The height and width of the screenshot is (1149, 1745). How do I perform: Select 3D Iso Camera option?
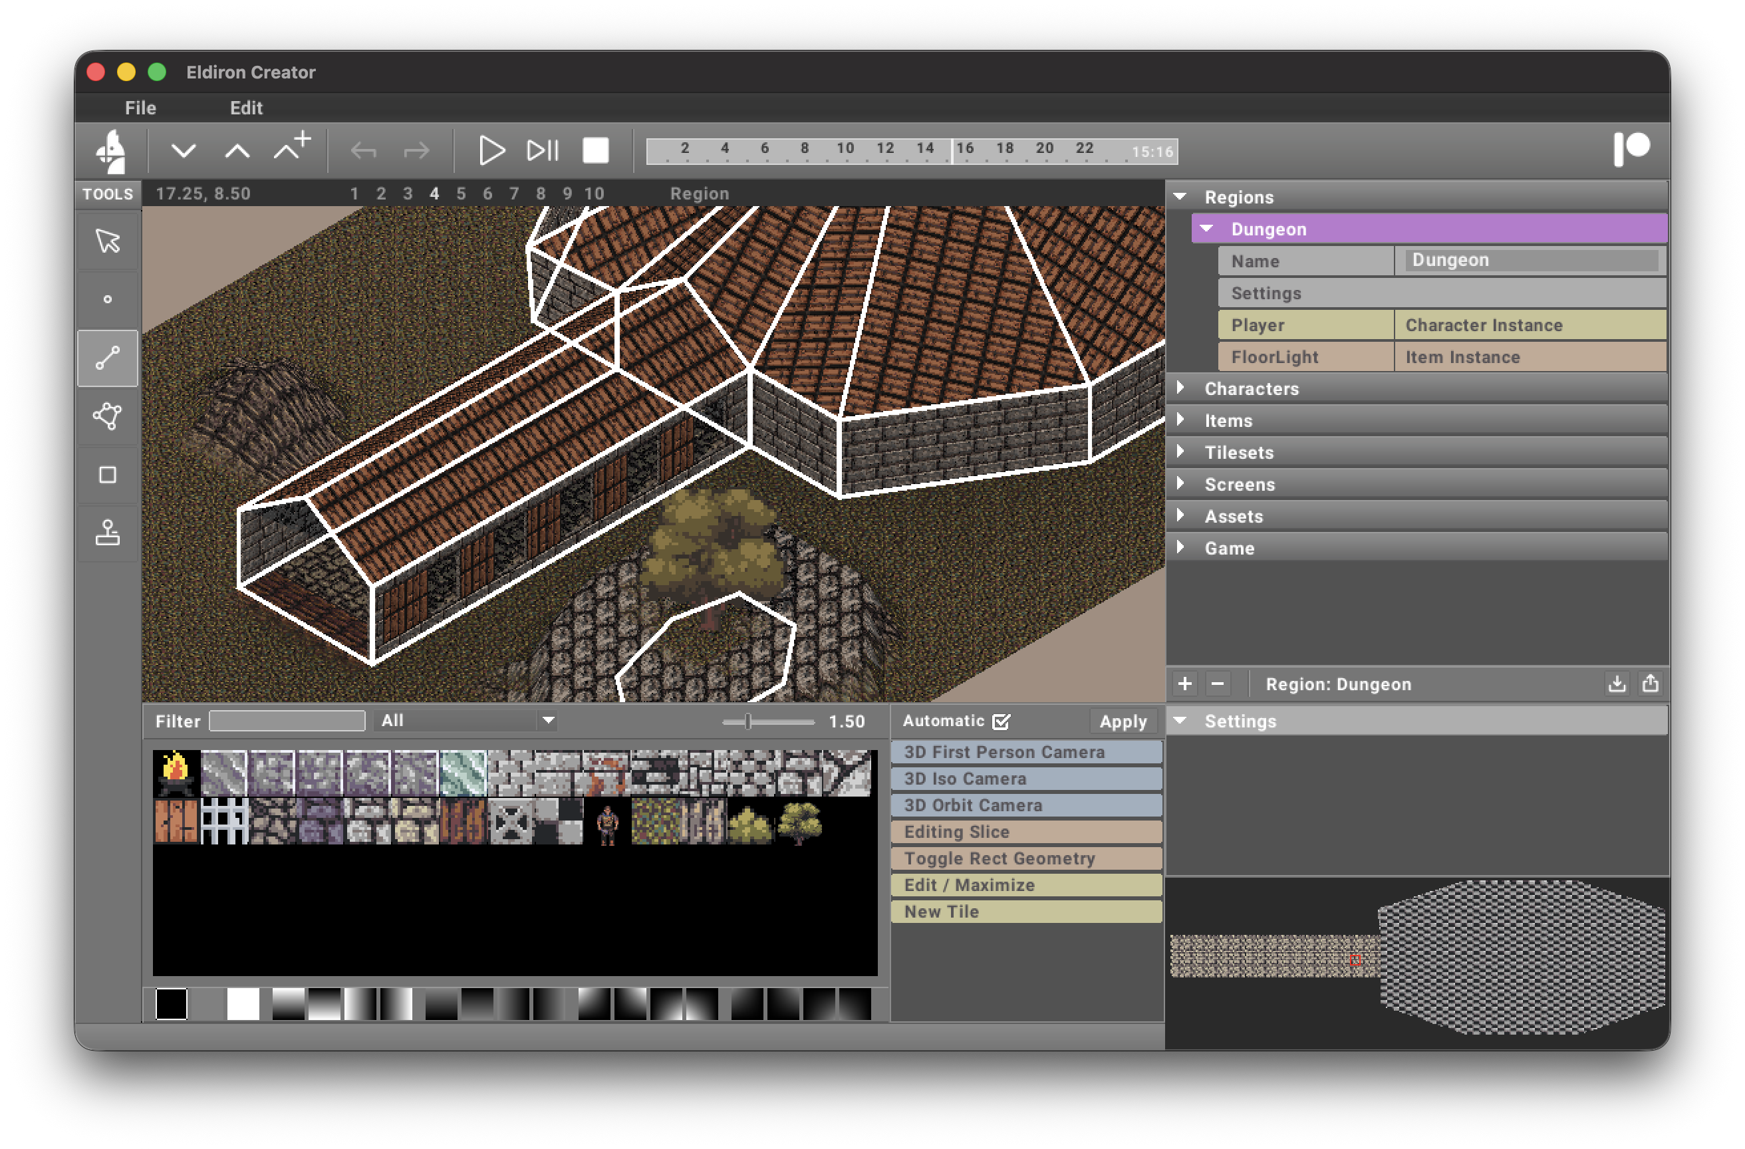pos(1025,779)
